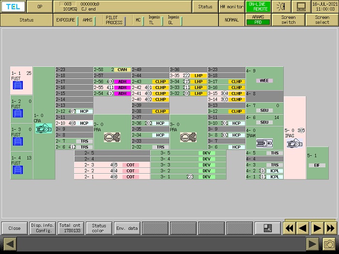Viewport: 339px width, 254px height.
Task: Select the PILOT PROCESS tab
Action: (114, 20)
